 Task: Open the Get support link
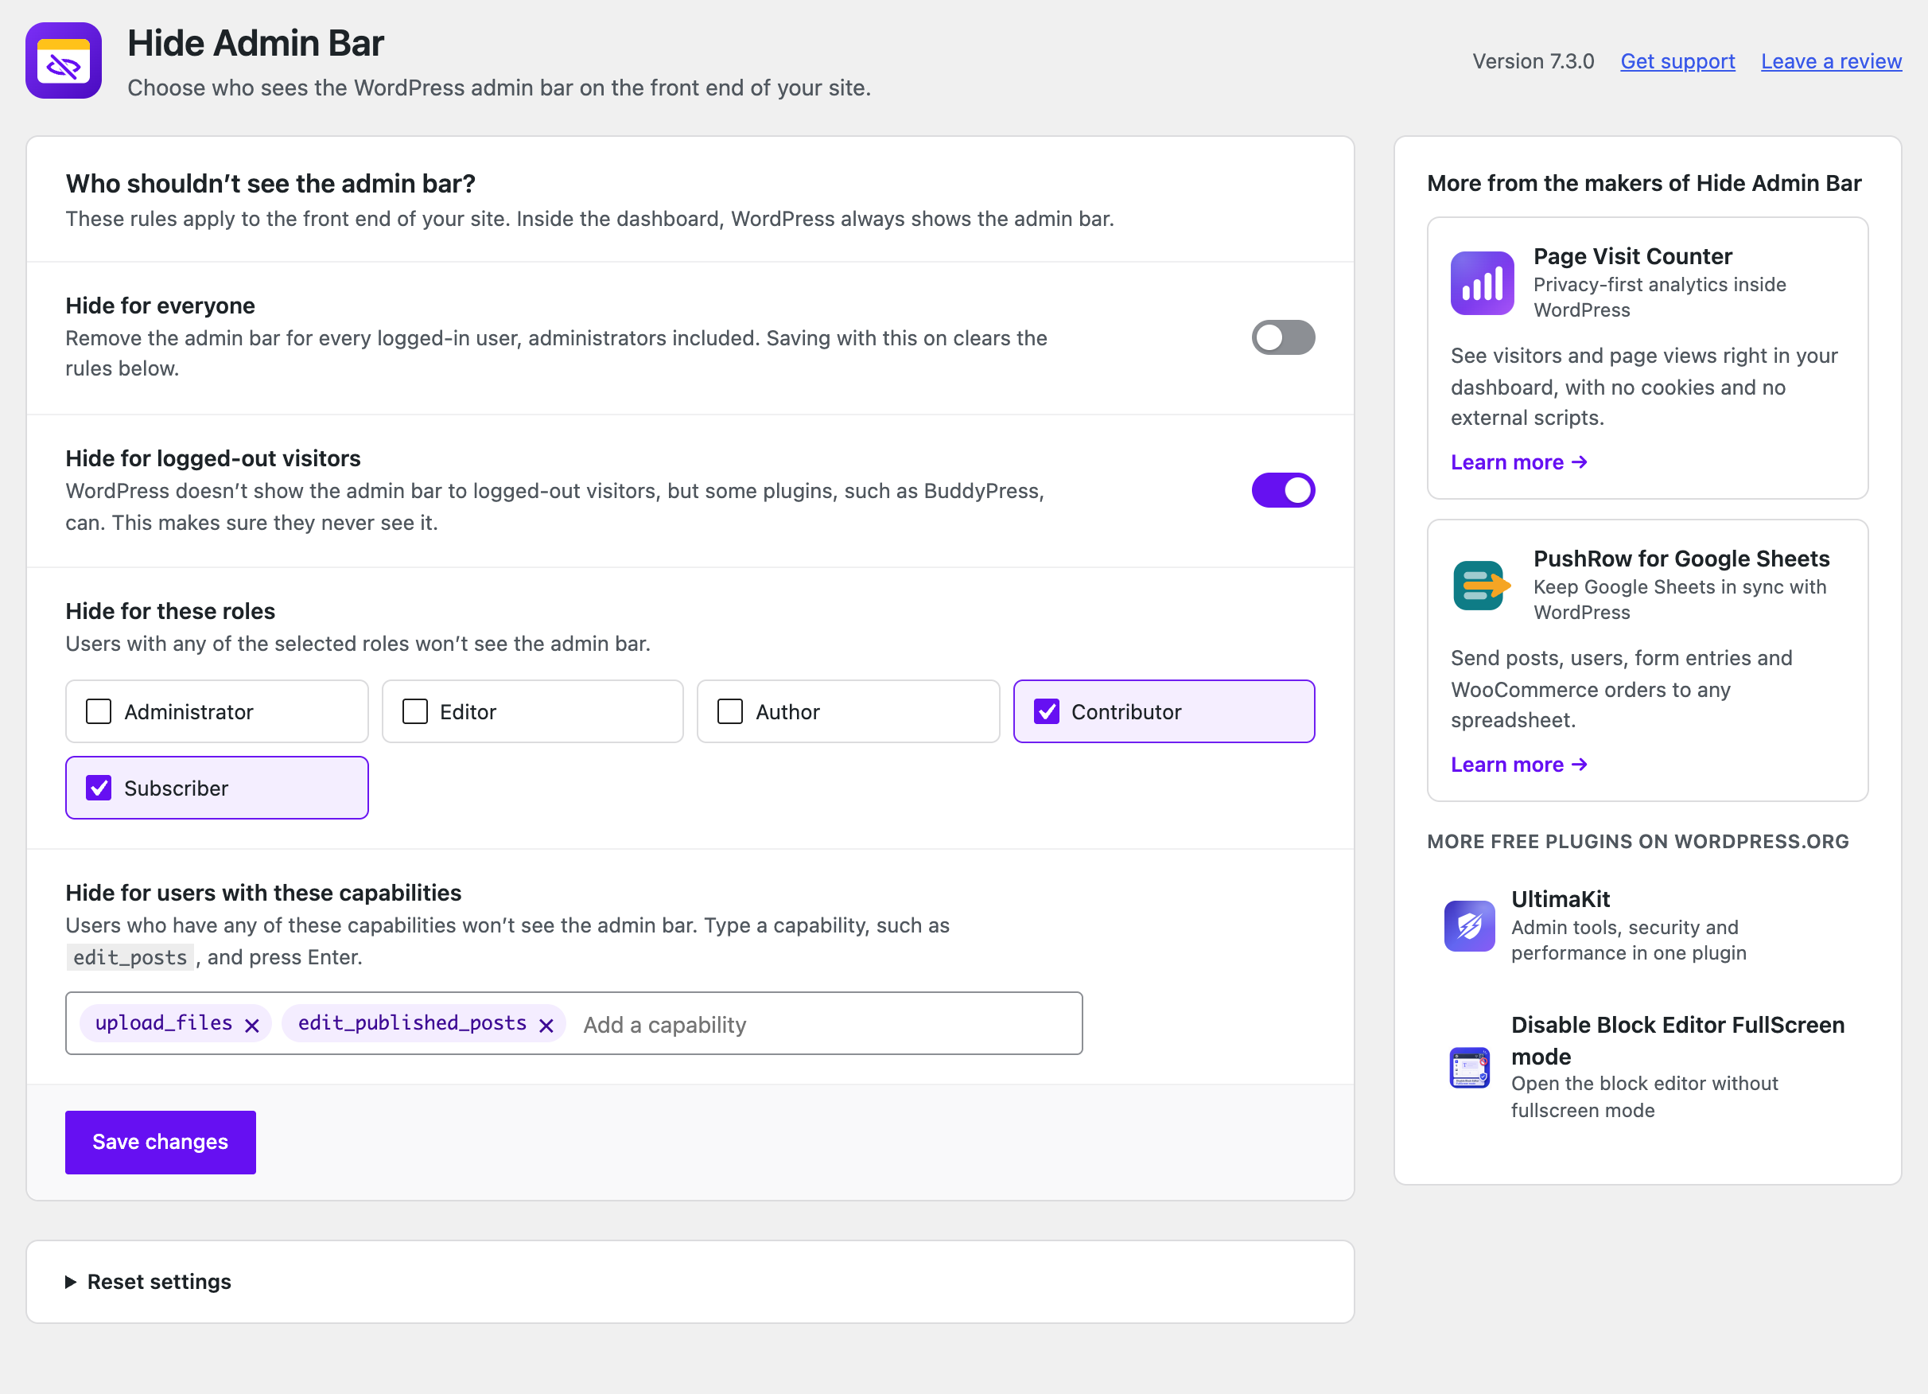[1677, 61]
